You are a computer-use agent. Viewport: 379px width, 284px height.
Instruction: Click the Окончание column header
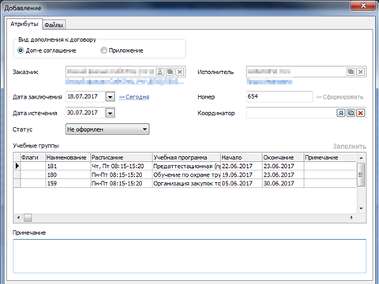[283, 157]
